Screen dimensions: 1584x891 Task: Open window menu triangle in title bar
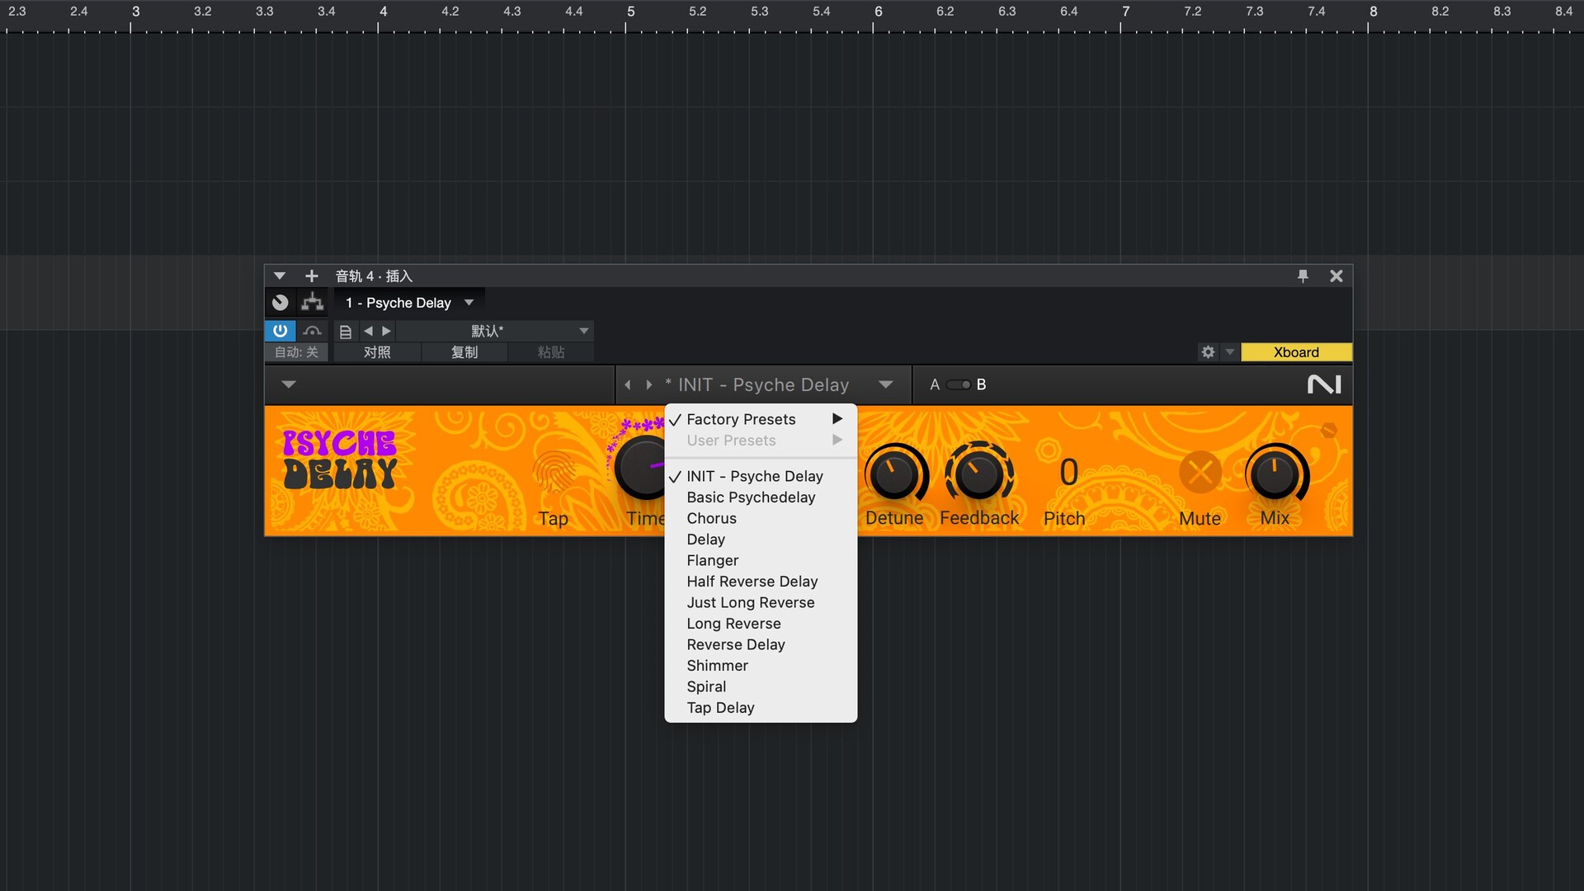280,276
